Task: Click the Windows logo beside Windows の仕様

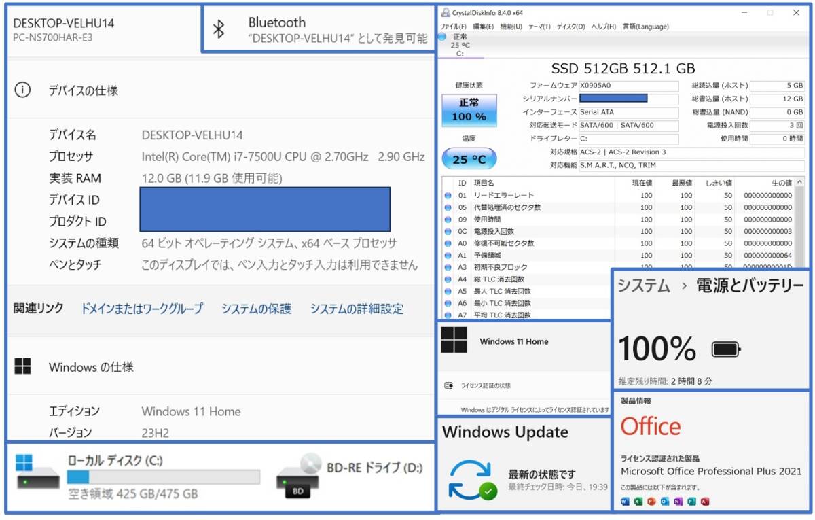Action: [x=22, y=367]
